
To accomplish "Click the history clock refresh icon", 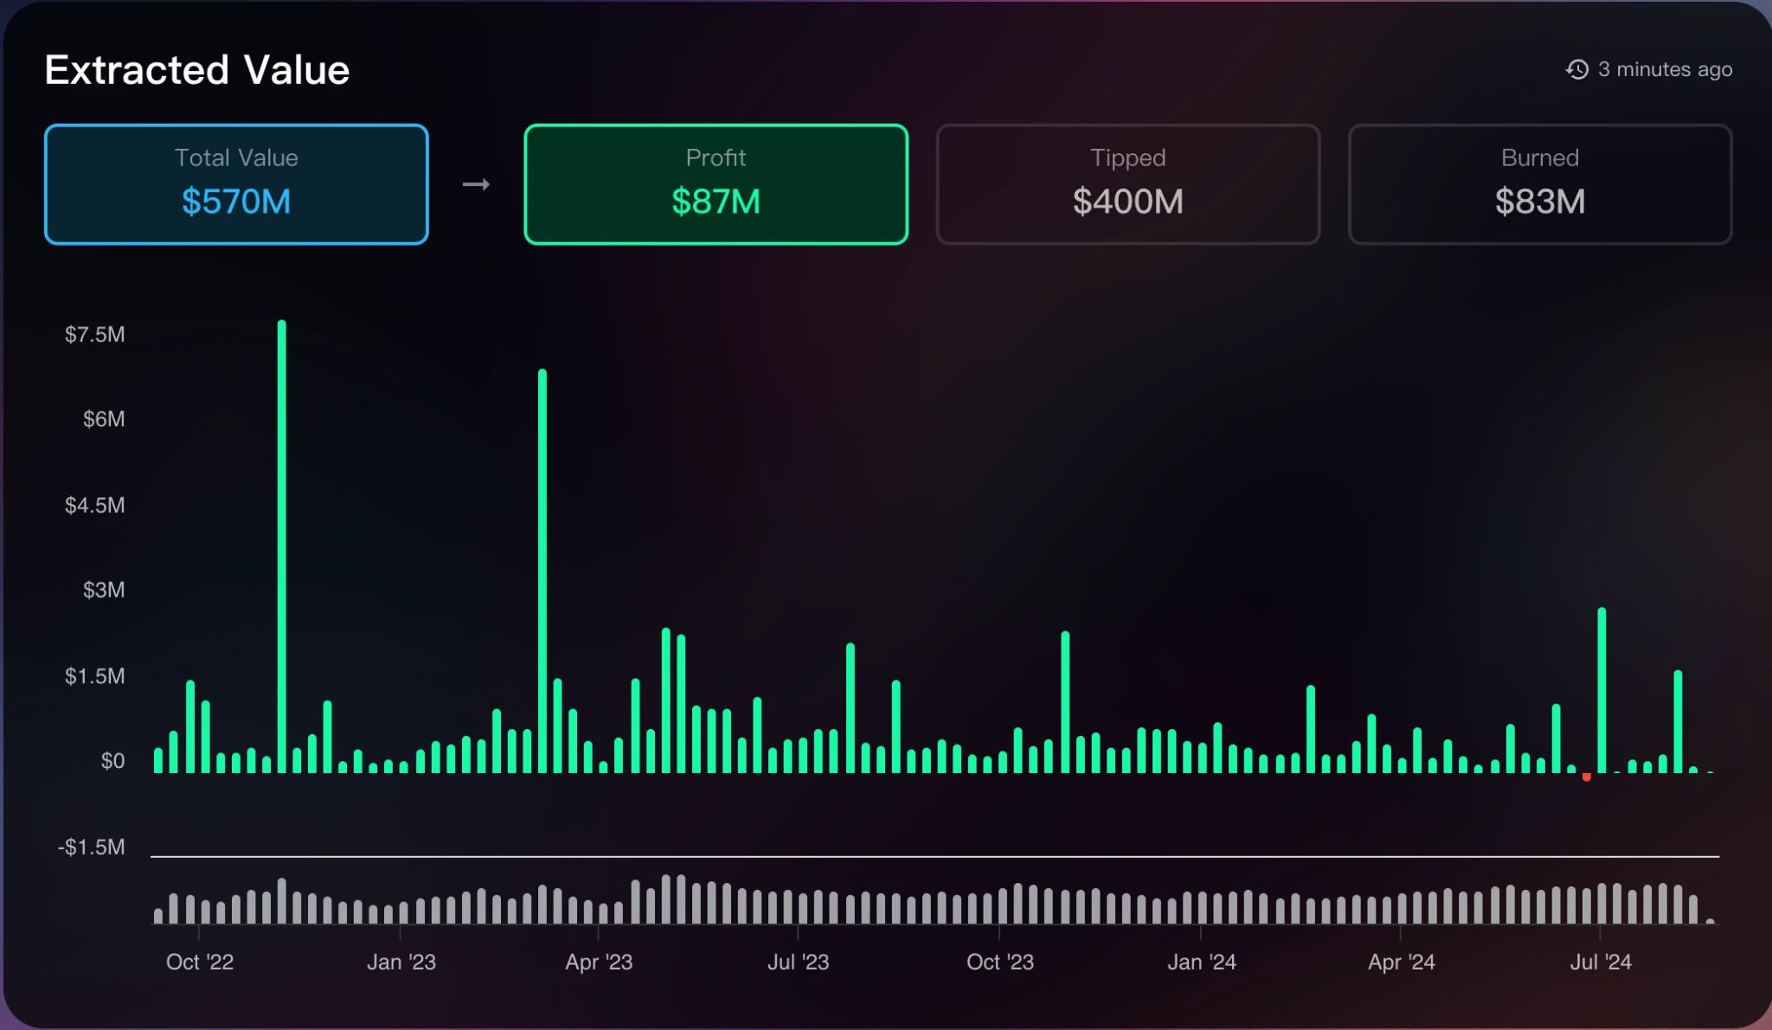I will point(1578,69).
